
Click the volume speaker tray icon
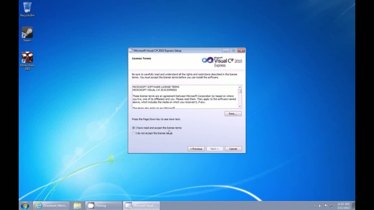click(x=320, y=206)
